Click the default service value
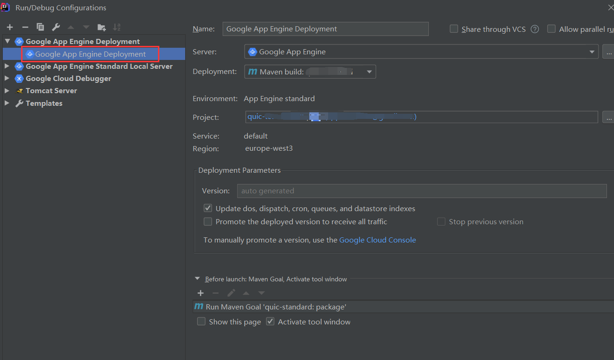 [x=256, y=136]
